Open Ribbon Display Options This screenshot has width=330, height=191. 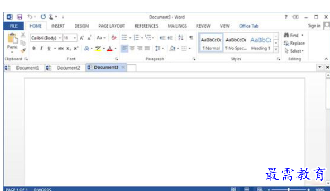(296, 17)
